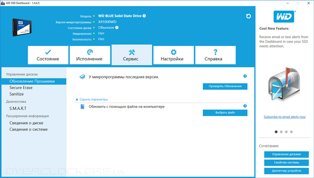The width and height of the screenshot is (314, 178).
Task: Select the Сервис tab
Action: [132, 55]
